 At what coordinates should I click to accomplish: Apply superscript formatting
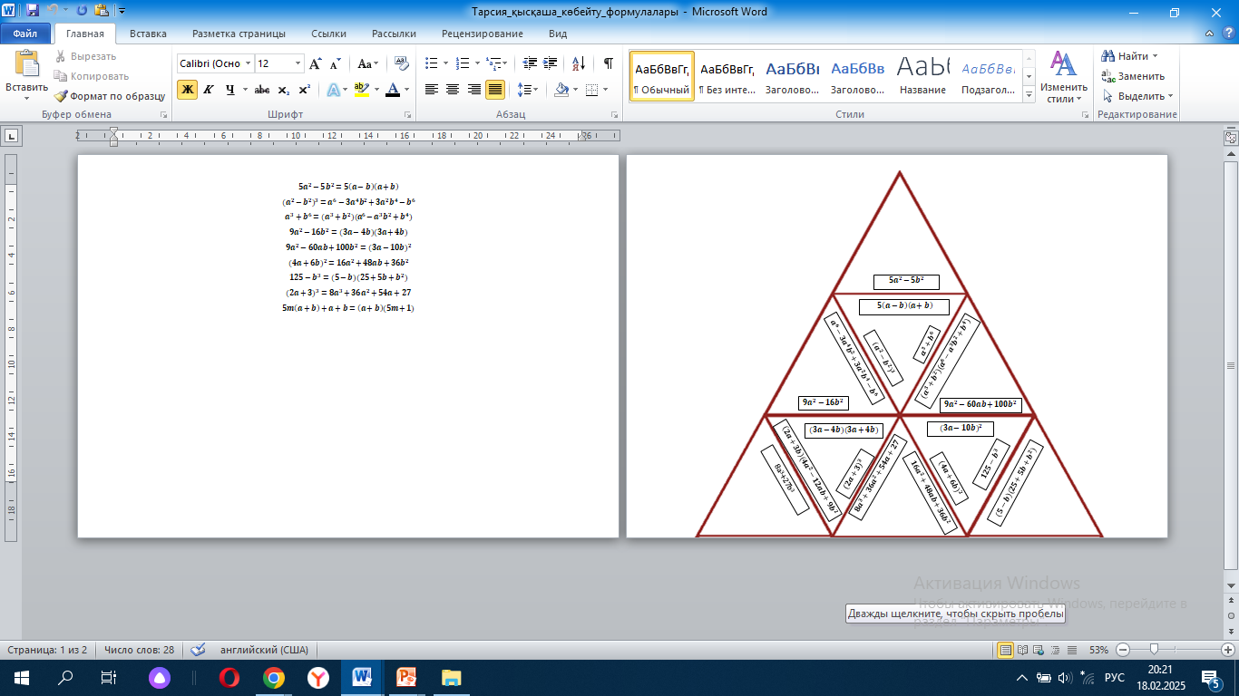point(304,90)
